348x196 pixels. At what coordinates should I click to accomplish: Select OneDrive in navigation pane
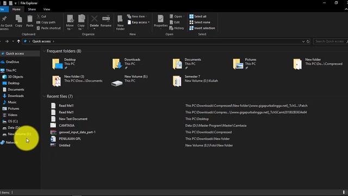12,62
